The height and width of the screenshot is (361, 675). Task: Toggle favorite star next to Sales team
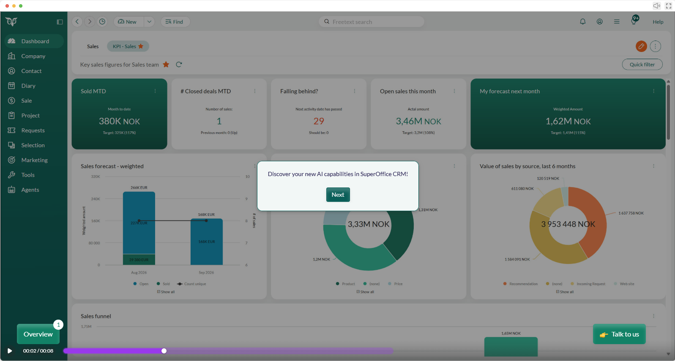166,65
